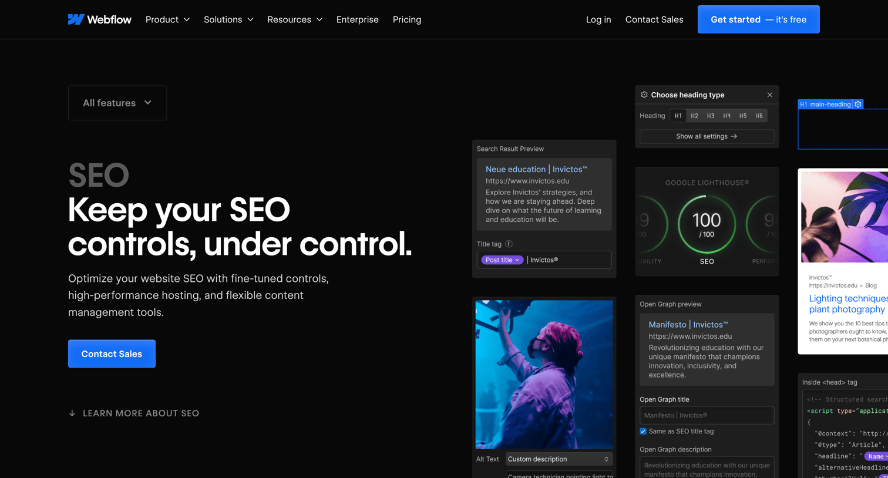Click the Lighting techniques article title
This screenshot has width=888, height=478.
[x=848, y=304]
